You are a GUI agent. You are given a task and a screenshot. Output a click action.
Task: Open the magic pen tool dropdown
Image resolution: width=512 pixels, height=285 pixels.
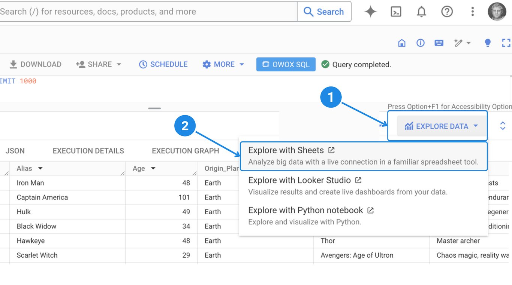coord(462,43)
